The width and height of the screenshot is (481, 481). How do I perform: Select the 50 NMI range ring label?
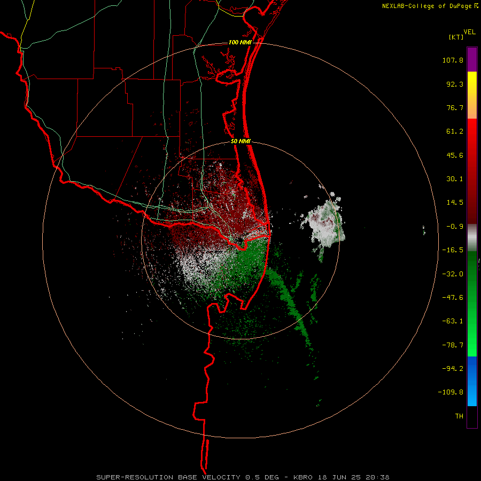click(x=241, y=142)
